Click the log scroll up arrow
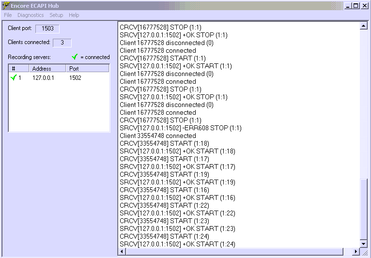This screenshot has height=258, width=371. coord(363,26)
